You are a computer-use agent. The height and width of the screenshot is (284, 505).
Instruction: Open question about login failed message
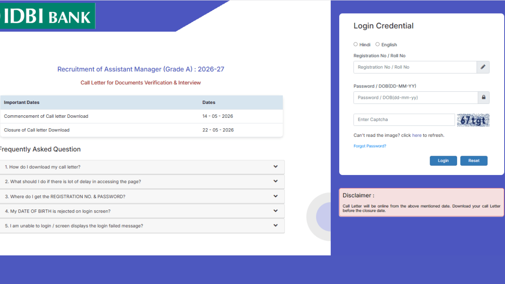142,226
